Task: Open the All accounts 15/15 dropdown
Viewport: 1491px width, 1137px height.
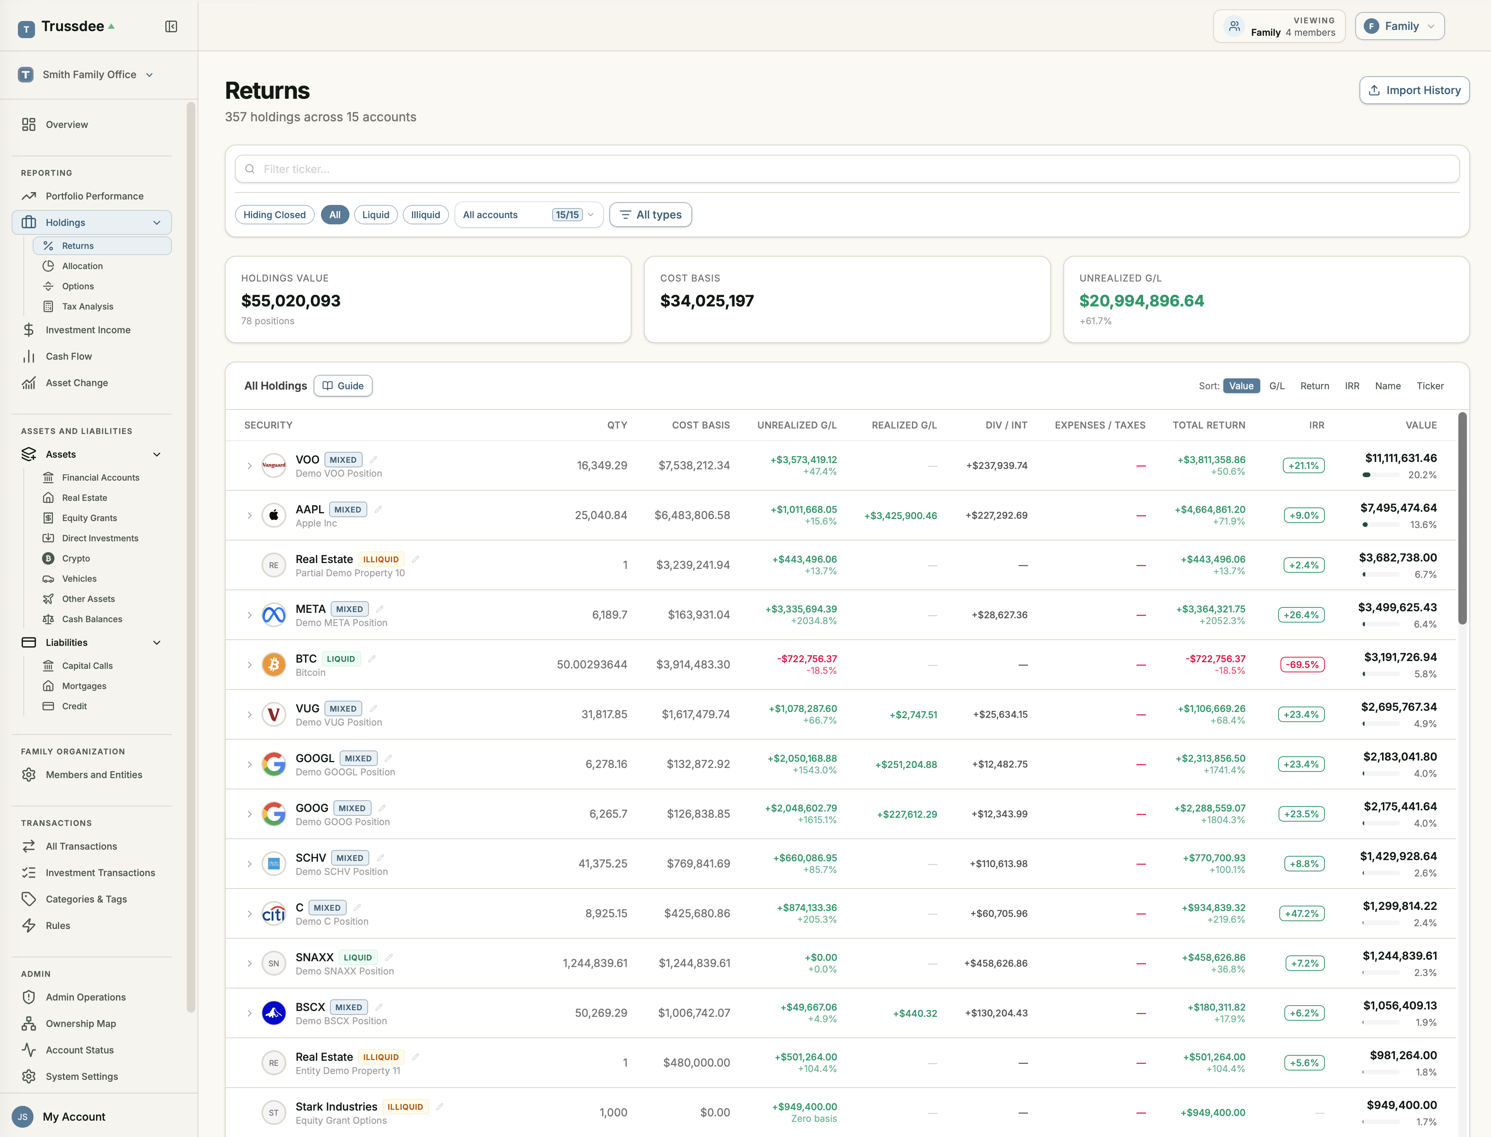Action: (x=528, y=215)
